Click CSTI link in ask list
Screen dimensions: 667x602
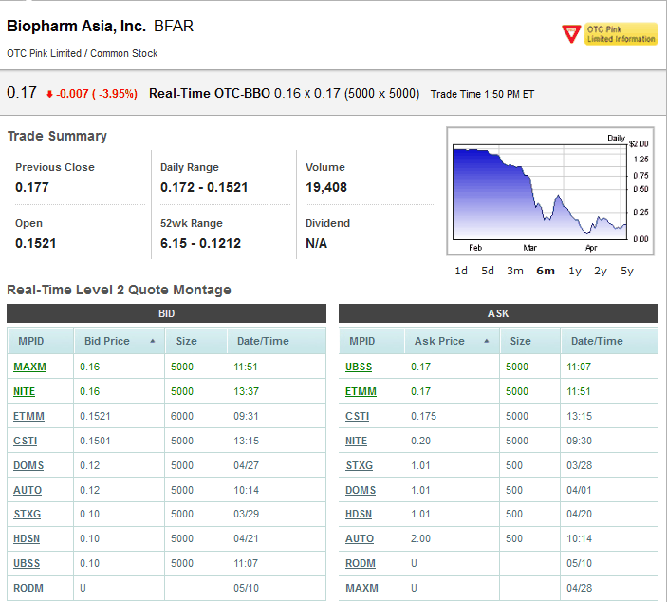[358, 416]
